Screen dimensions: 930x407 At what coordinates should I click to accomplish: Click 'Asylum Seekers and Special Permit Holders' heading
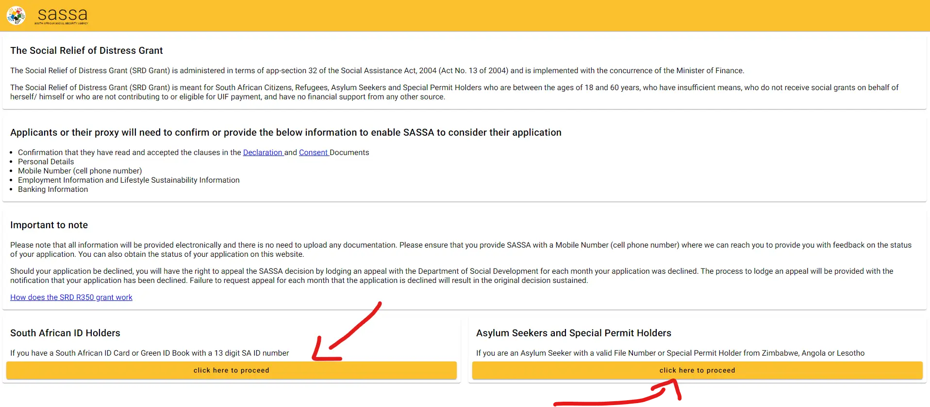coord(574,333)
